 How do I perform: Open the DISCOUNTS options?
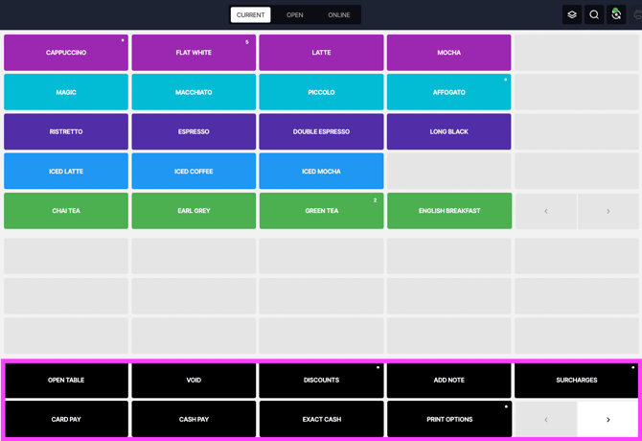tap(321, 380)
